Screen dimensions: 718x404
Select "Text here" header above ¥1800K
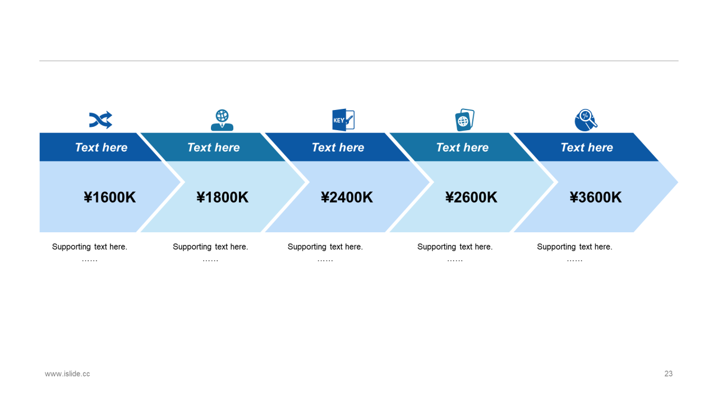click(213, 148)
